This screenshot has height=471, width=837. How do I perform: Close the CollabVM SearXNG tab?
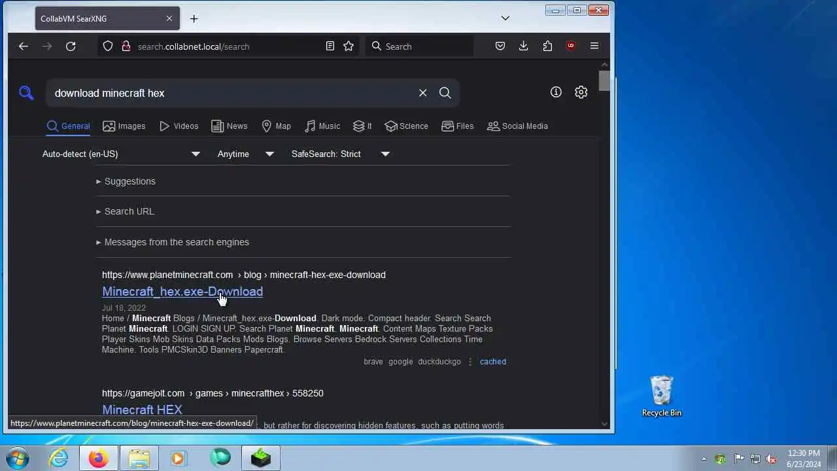coord(169,18)
